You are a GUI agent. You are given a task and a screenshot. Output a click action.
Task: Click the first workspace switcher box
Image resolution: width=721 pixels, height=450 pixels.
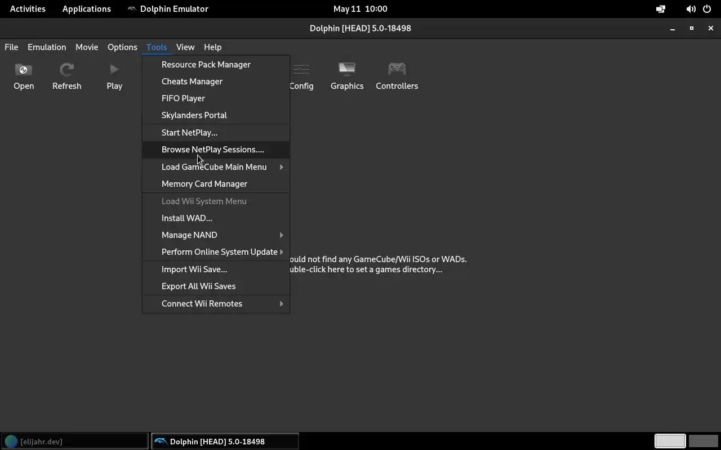point(670,442)
